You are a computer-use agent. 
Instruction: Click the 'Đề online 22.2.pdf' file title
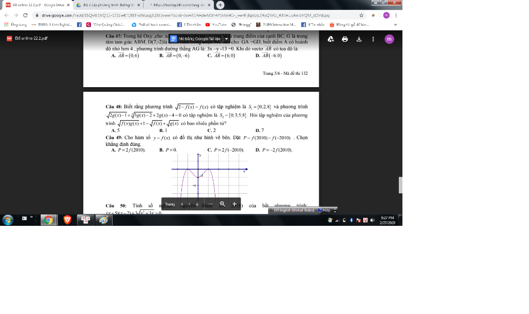coord(32,38)
